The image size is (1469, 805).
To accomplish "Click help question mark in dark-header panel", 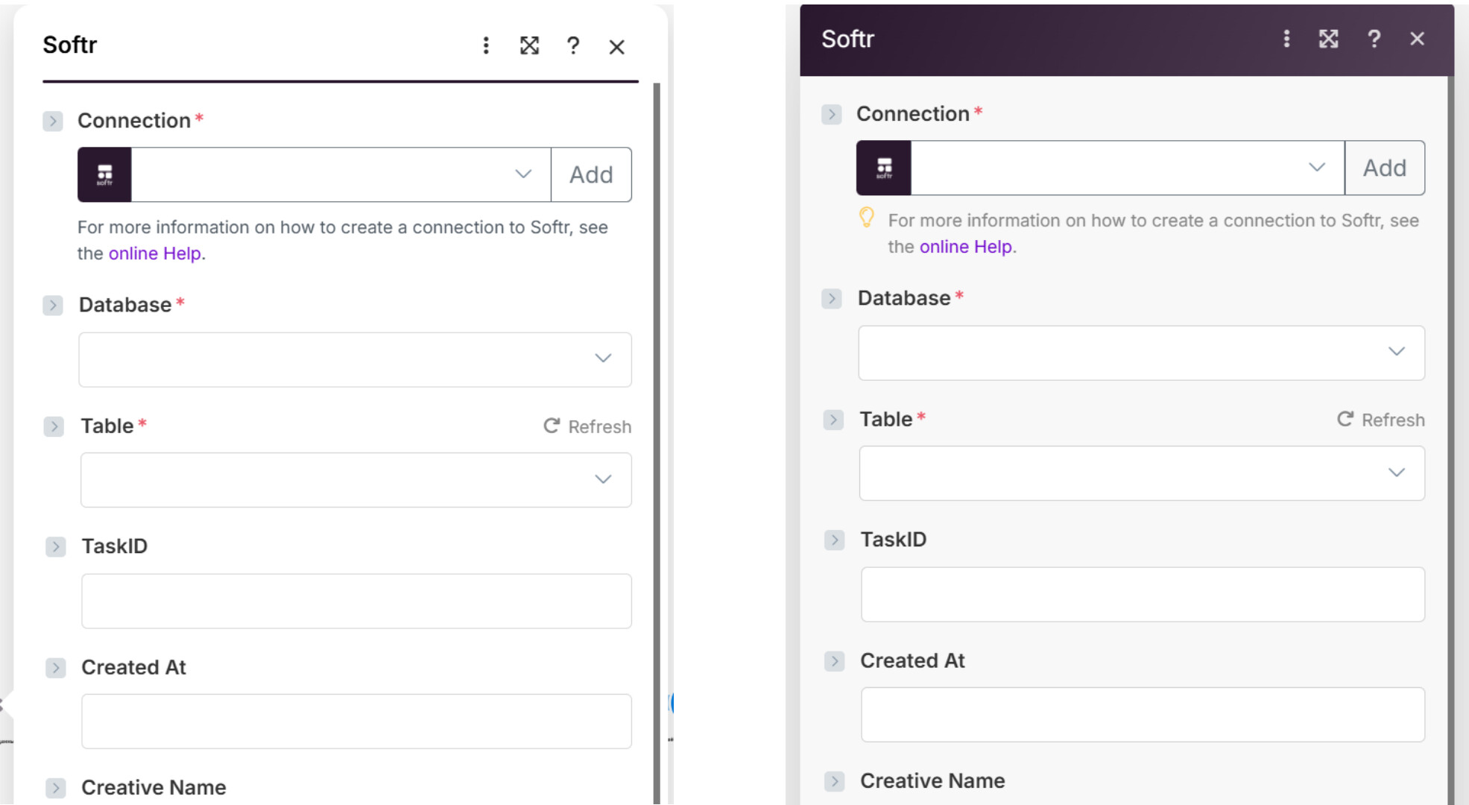I will [x=1374, y=39].
